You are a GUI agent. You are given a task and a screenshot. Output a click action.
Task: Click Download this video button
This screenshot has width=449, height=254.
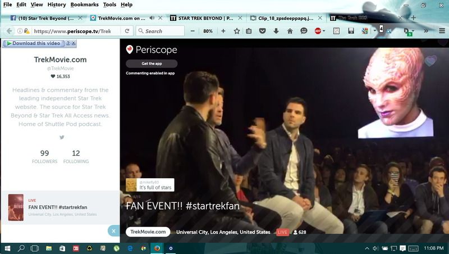(34, 43)
